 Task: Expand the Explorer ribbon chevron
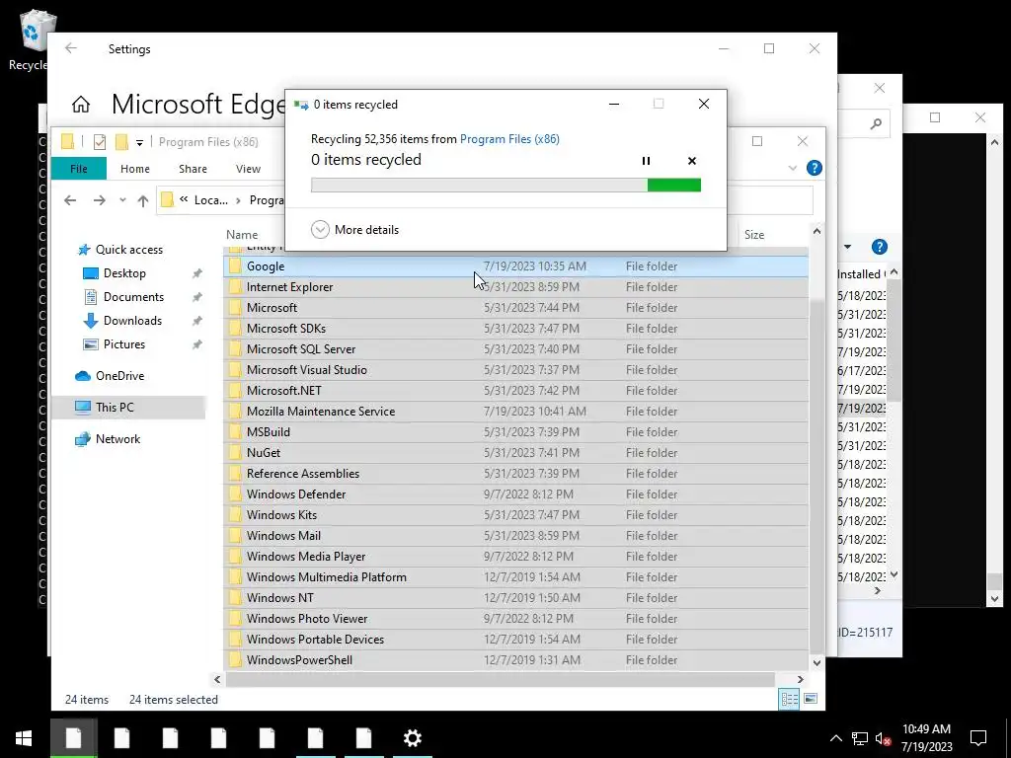point(793,168)
